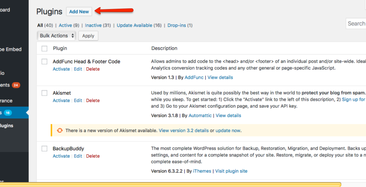366x187 pixels.
Task: Click the Add New plugin button
Action: (x=79, y=11)
